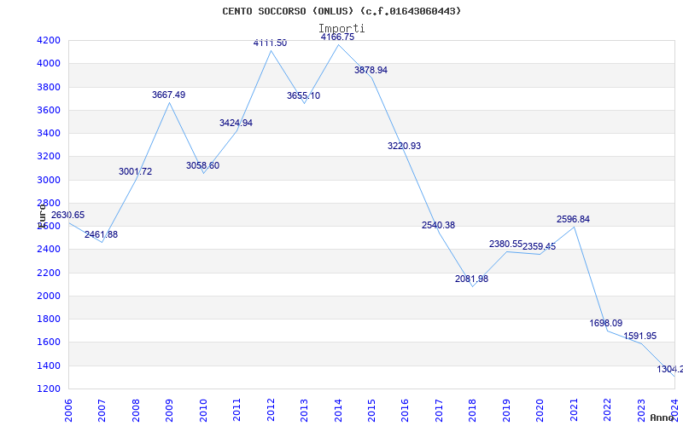Select the 1698.09 data label
This screenshot has height=426, width=683.
606,324
